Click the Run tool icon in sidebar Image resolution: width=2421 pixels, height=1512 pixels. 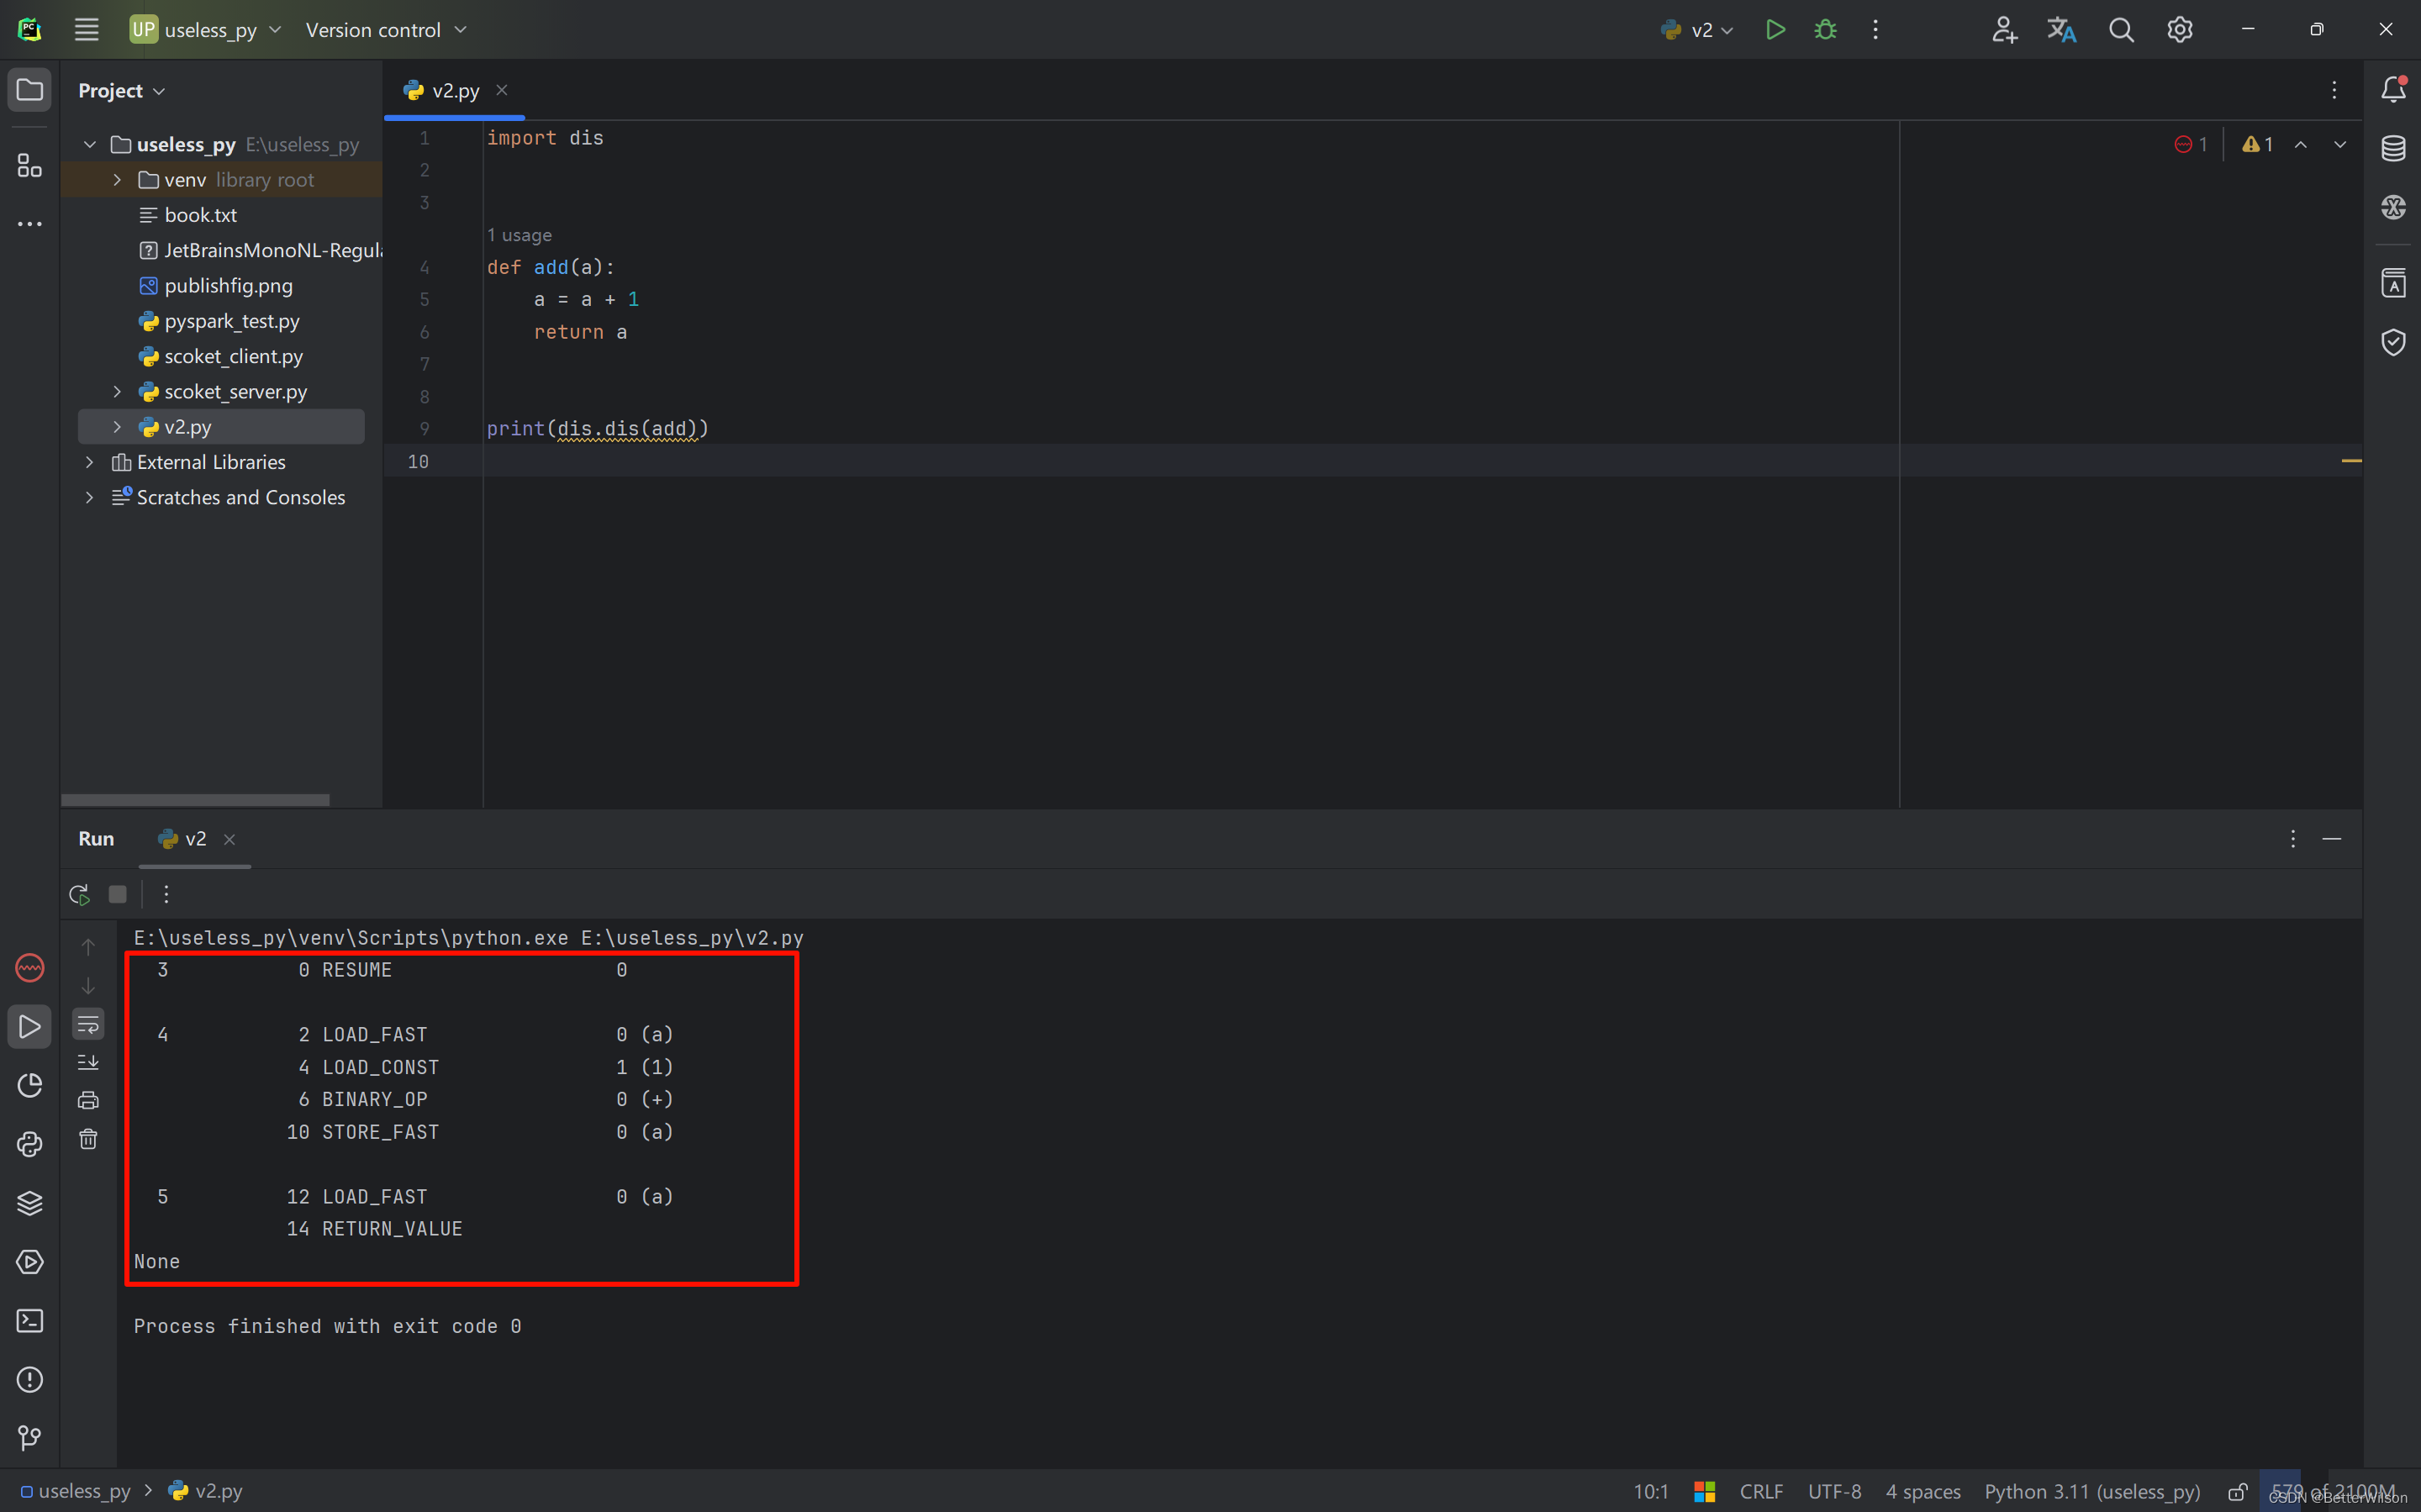coord(29,1026)
